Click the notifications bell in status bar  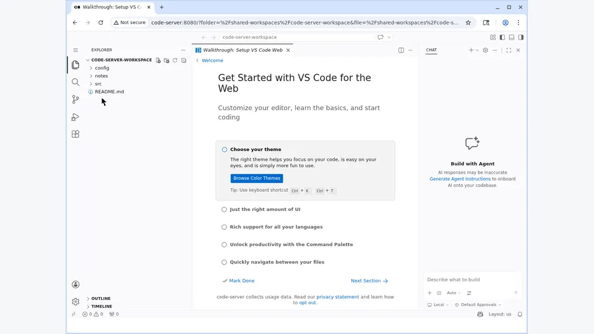pyautogui.click(x=520, y=314)
